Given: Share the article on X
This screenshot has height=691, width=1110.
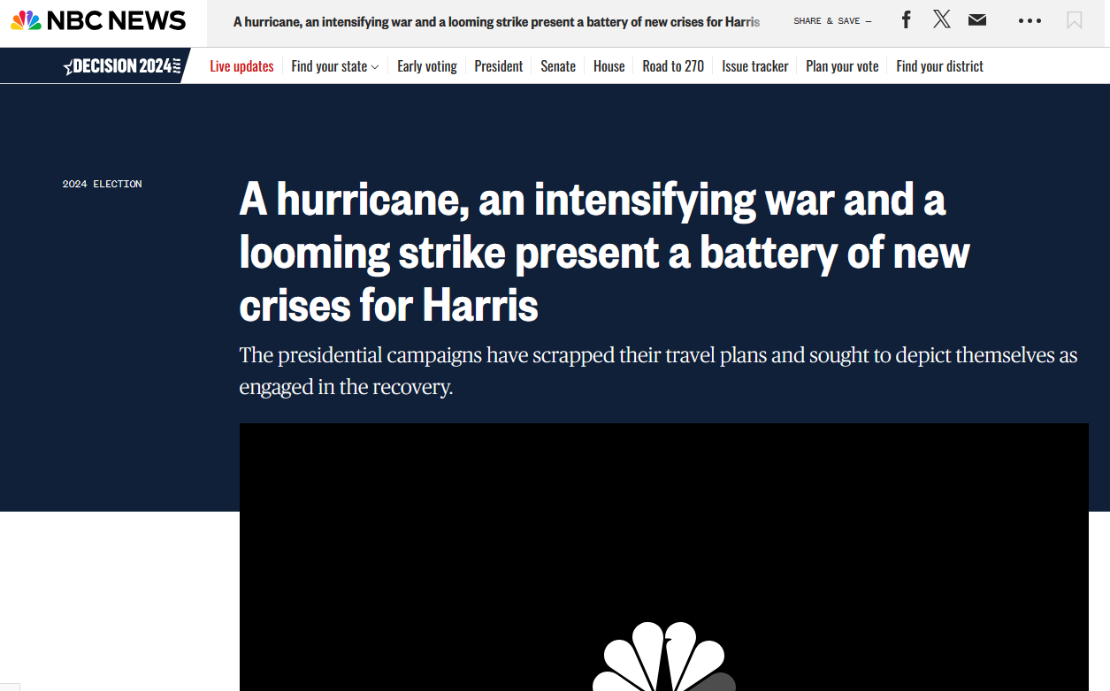Looking at the screenshot, I should [942, 20].
